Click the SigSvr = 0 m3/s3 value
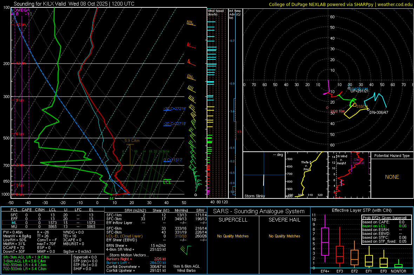The height and width of the screenshot is (275, 414). (x=77, y=251)
